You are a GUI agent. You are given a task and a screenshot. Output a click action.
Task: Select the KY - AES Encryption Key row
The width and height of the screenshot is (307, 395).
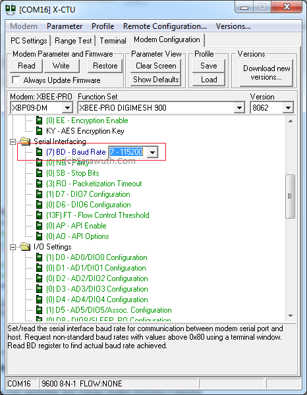(85, 131)
